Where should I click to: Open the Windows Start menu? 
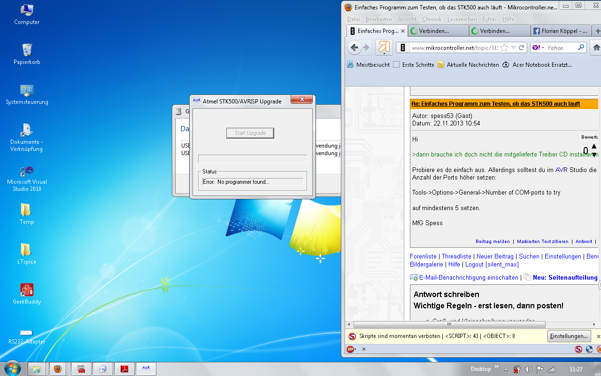[12, 369]
